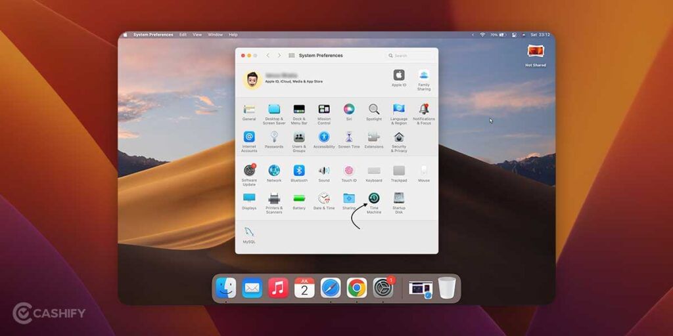This screenshot has width=673, height=336.
Task: Select the Not Shared desktop file
Action: tap(535, 56)
